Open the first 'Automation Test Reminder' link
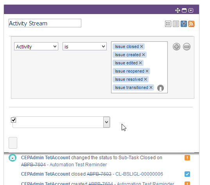The height and width of the screenshot is (185, 210). coord(78,165)
